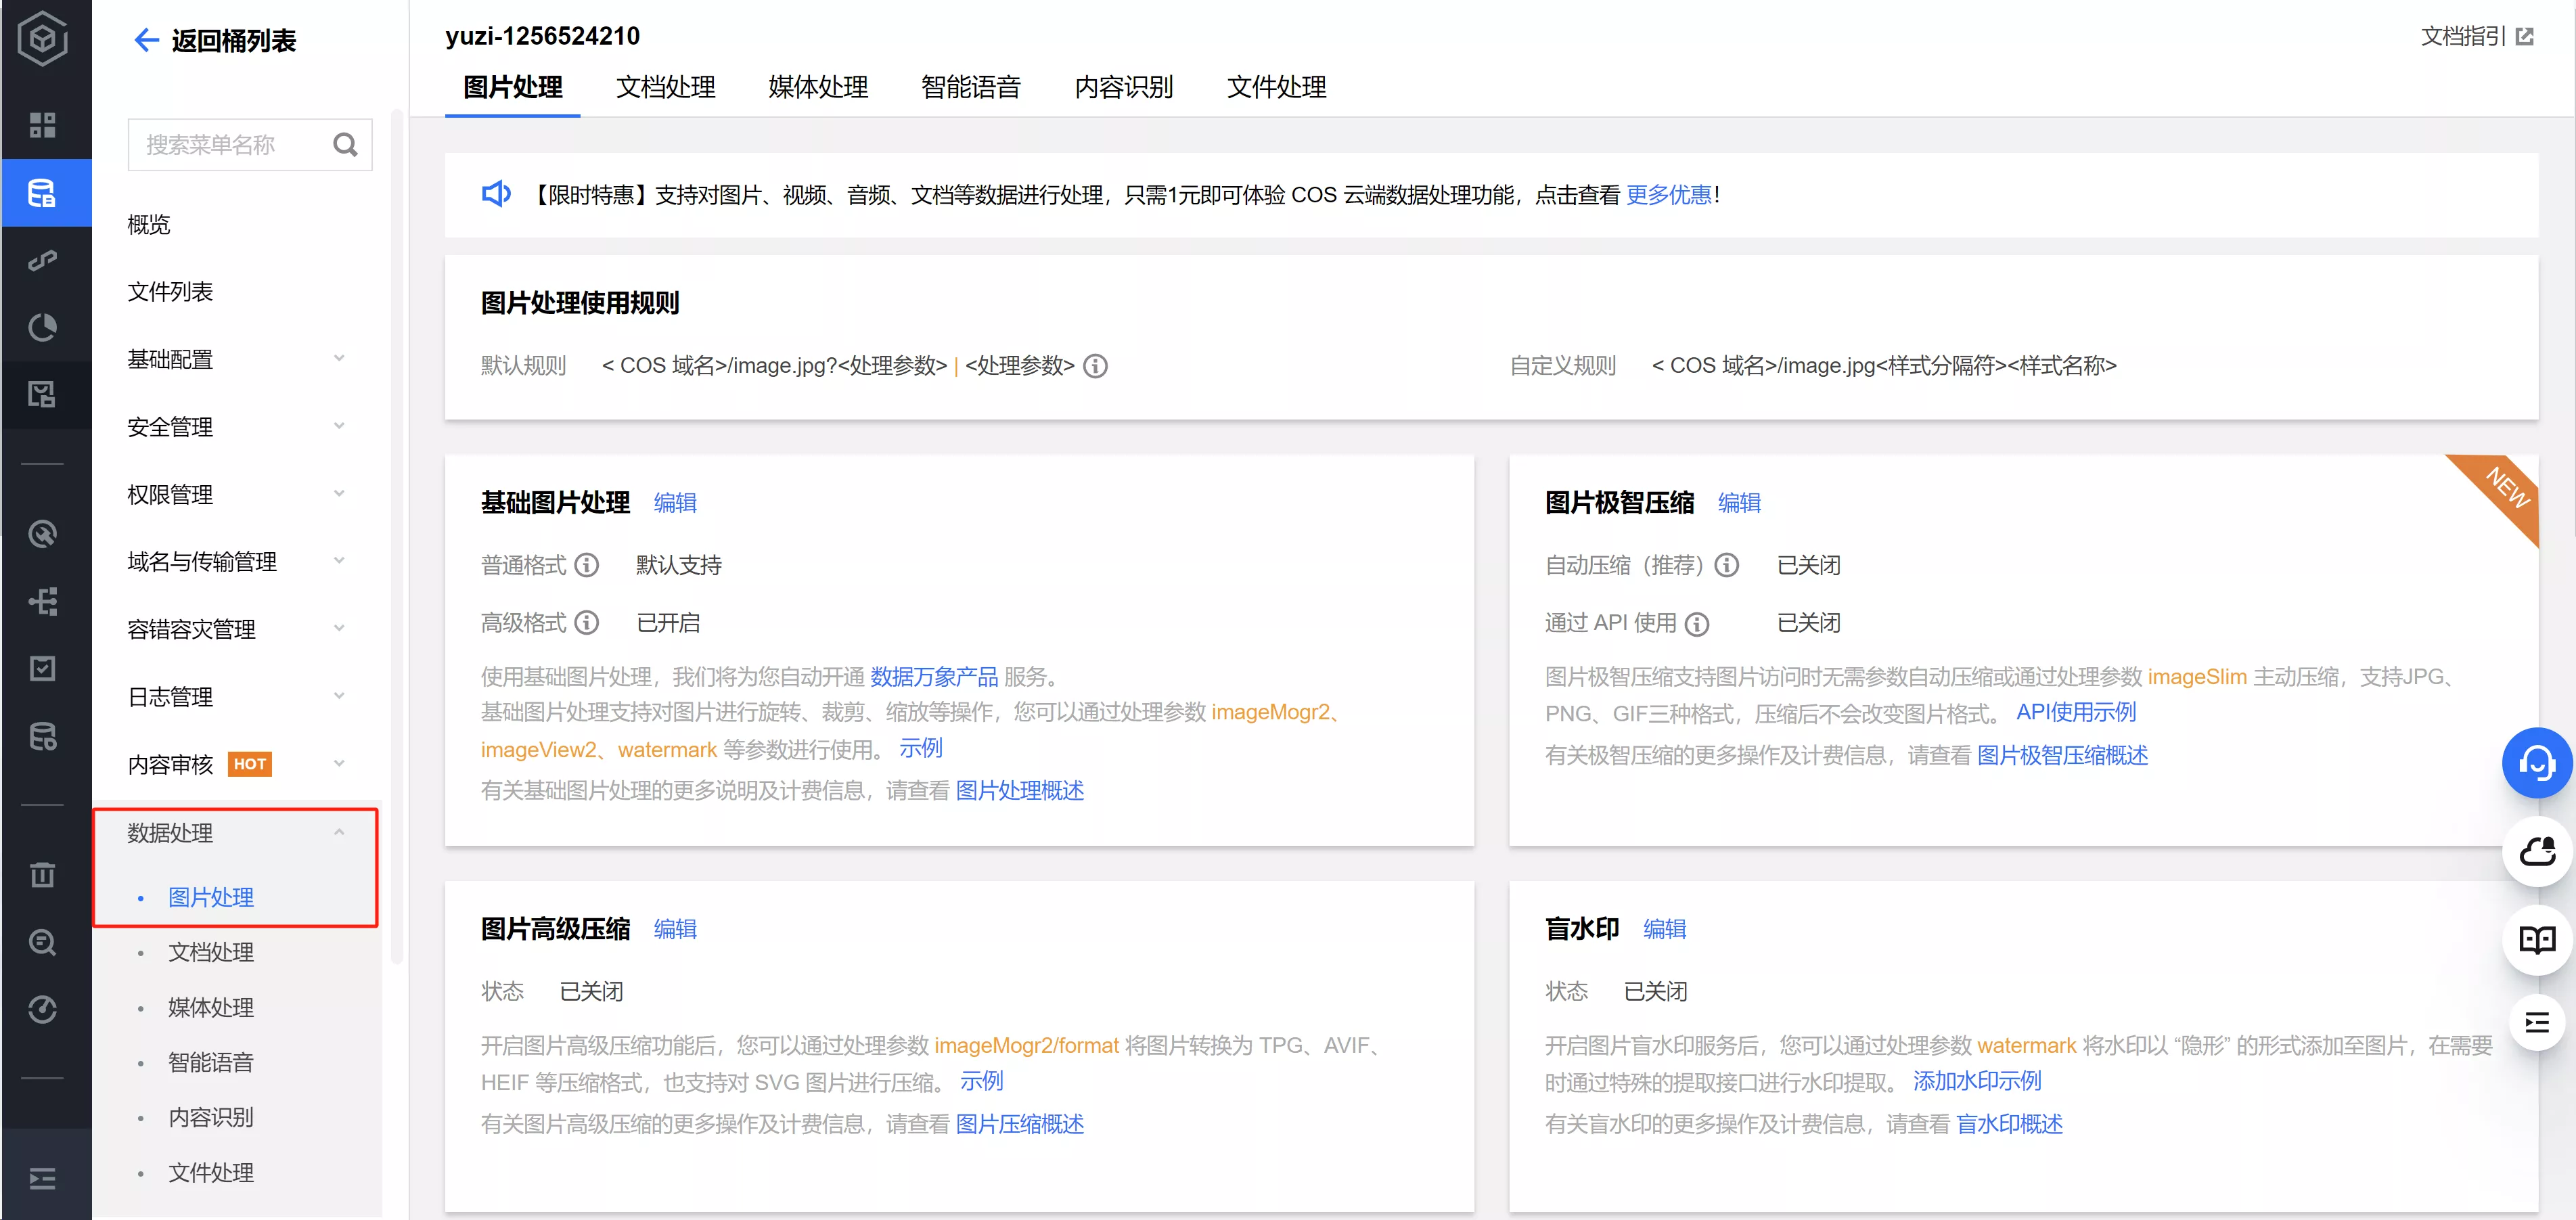Switch to the 媒体处理 tab

click(818, 87)
